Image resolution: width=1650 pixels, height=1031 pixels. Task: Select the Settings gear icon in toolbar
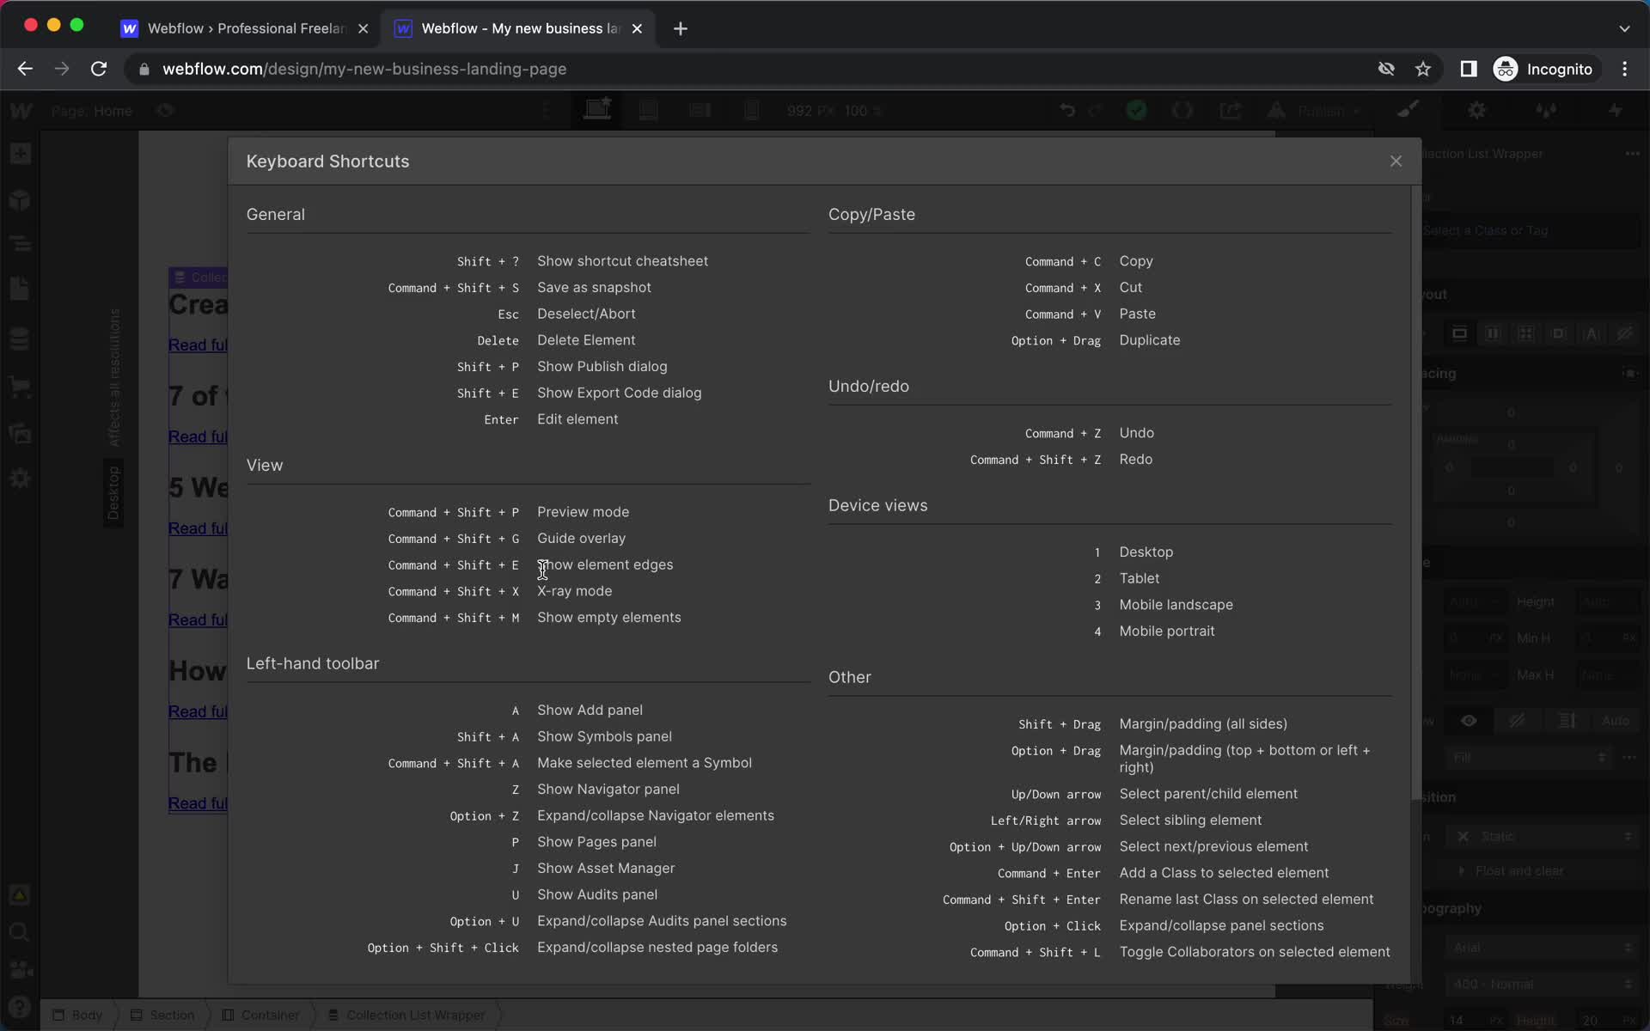coord(1478,111)
